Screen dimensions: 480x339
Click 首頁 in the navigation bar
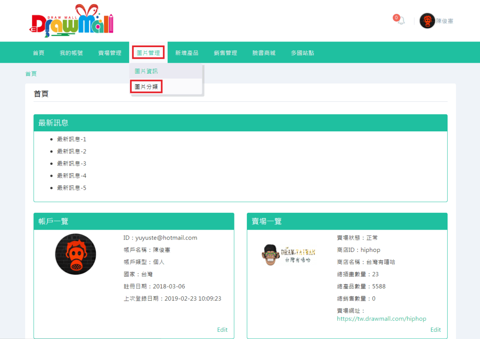click(38, 52)
